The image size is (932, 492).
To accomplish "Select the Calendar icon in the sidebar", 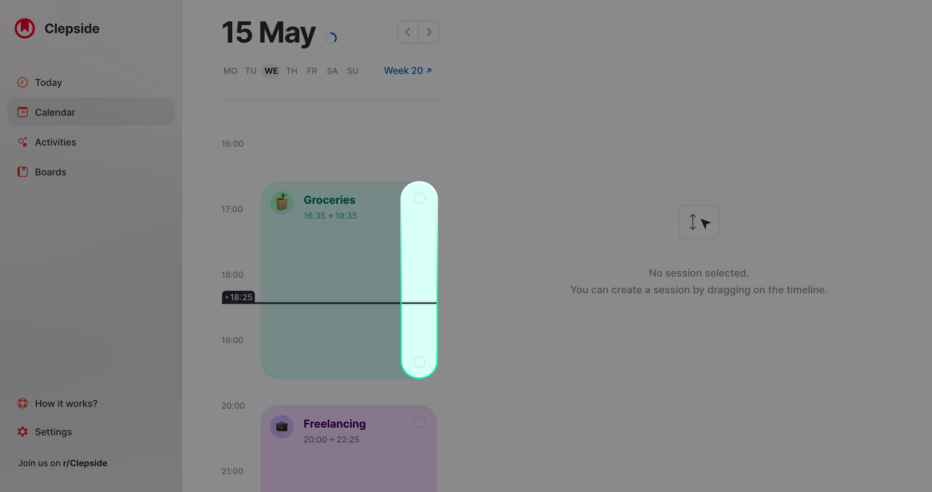I will 22,112.
